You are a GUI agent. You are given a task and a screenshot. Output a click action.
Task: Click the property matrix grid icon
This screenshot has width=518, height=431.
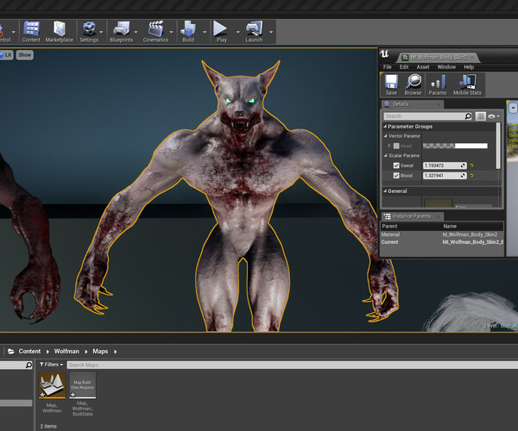click(x=480, y=116)
